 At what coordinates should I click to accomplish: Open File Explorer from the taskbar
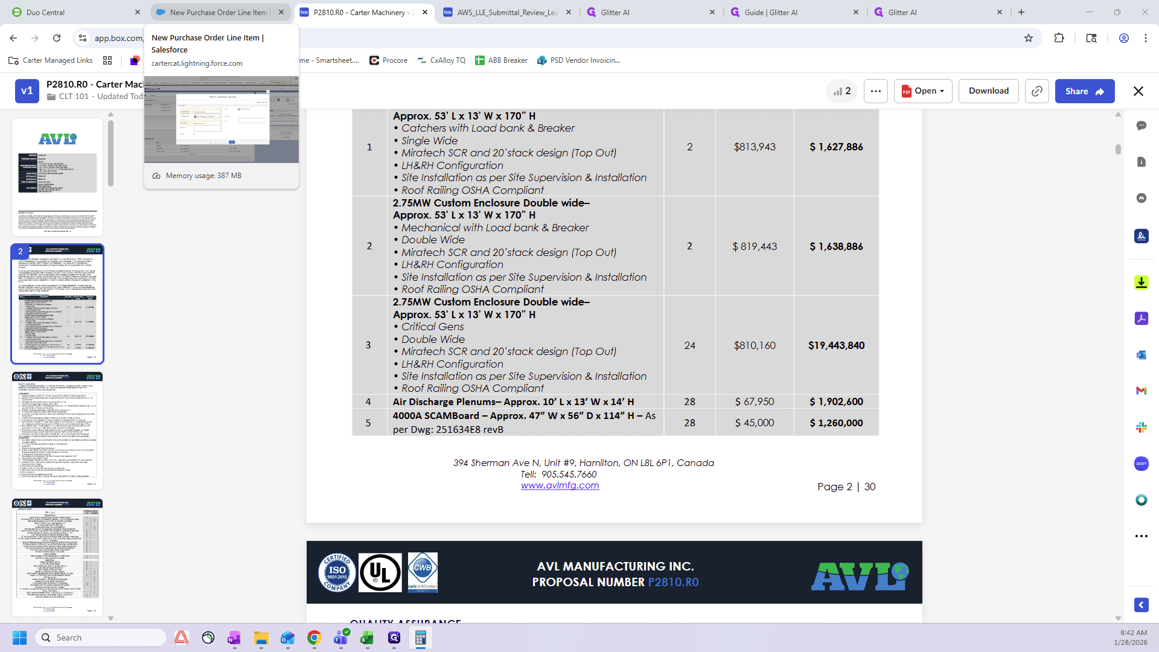[x=261, y=638]
